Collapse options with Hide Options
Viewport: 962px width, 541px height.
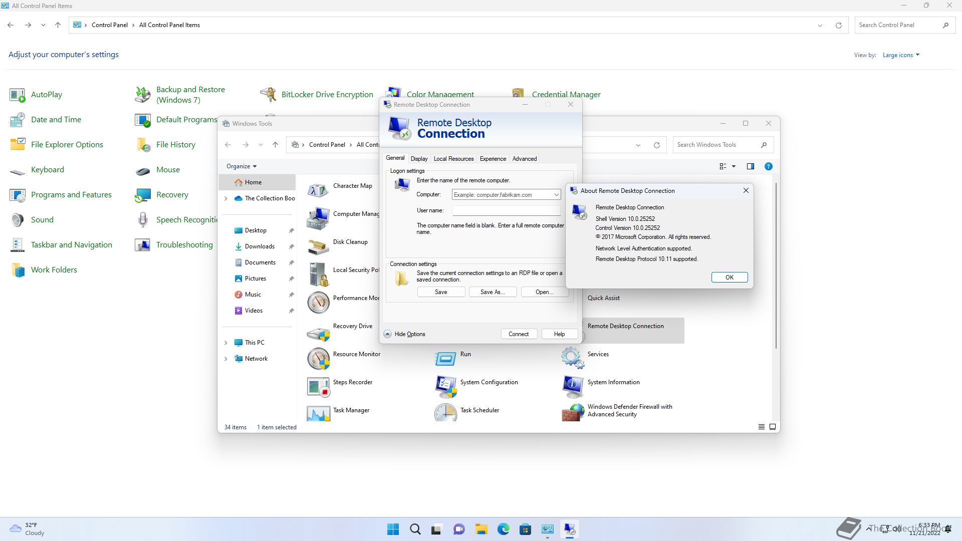404,334
